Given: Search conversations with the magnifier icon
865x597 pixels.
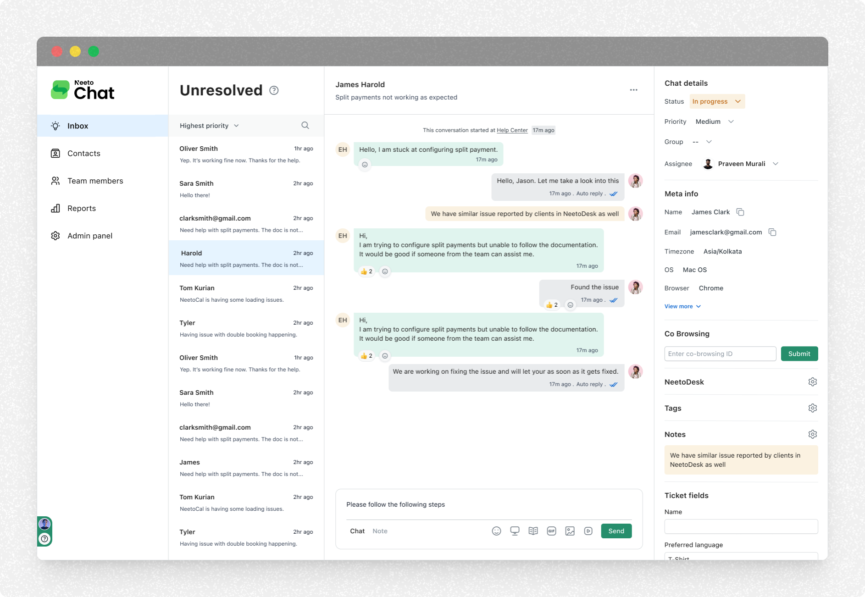Looking at the screenshot, I should click(x=305, y=125).
